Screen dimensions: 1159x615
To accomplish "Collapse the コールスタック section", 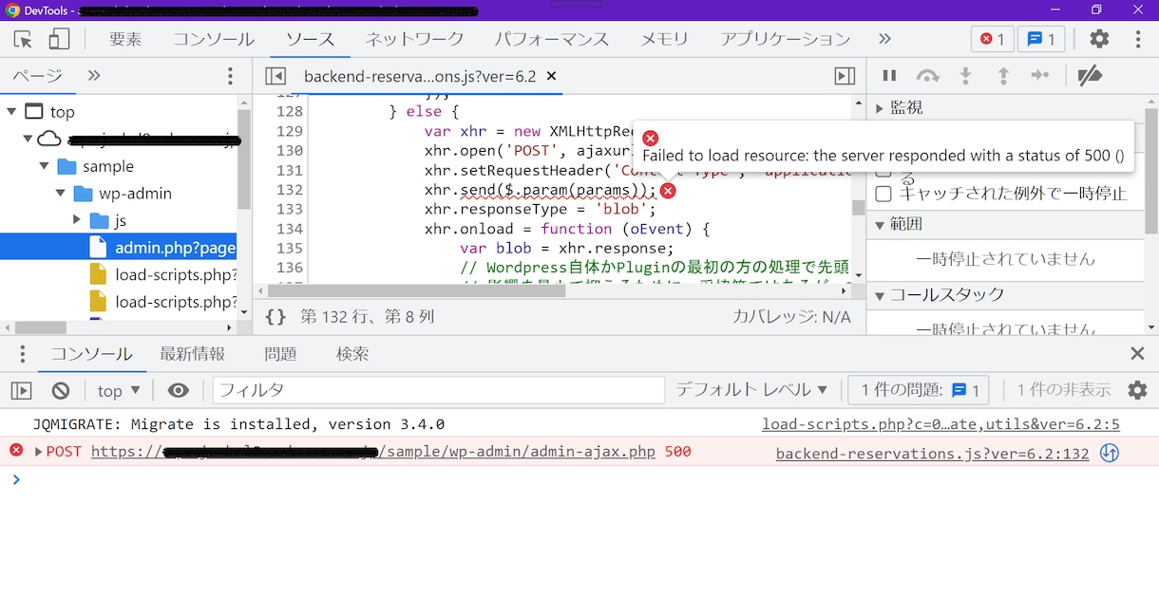I will [880, 295].
